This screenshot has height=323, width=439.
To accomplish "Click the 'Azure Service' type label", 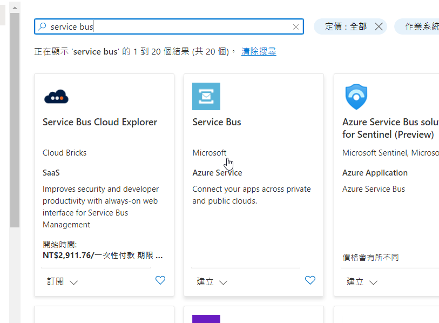I will [217, 172].
